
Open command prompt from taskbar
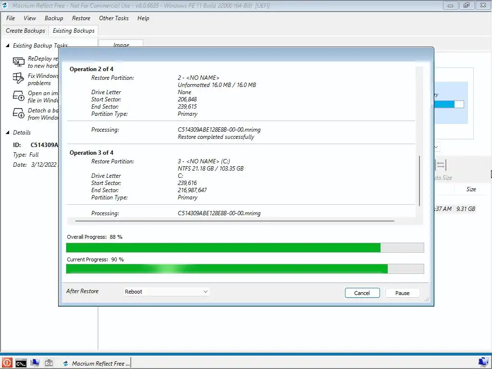[21, 363]
